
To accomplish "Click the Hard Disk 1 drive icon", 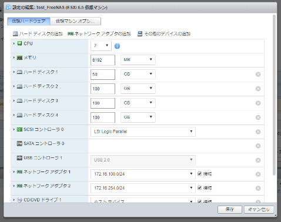I will coord(19,72).
